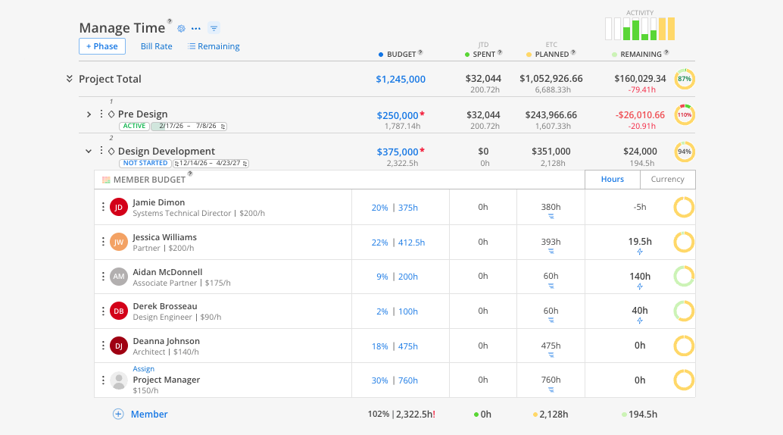Open the kebab menu for Design Development phase

pyautogui.click(x=101, y=151)
